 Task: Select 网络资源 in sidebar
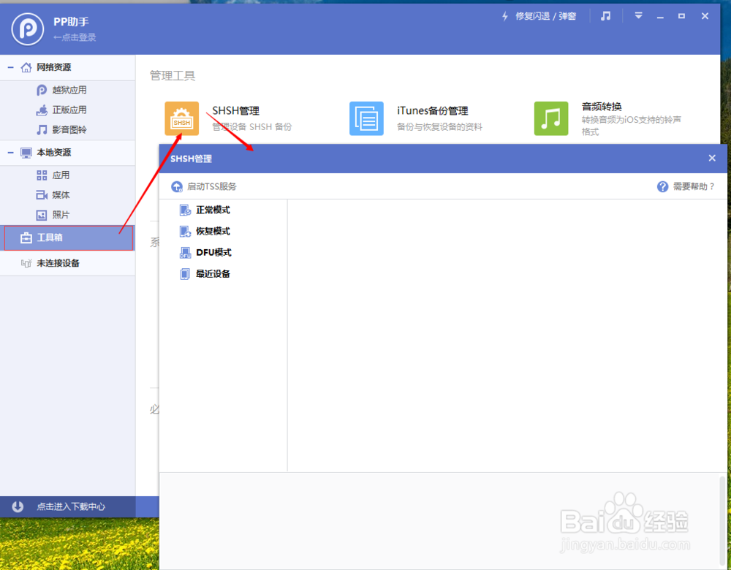coord(67,67)
